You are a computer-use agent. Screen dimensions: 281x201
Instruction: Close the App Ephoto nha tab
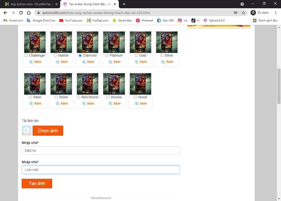tap(57, 4)
